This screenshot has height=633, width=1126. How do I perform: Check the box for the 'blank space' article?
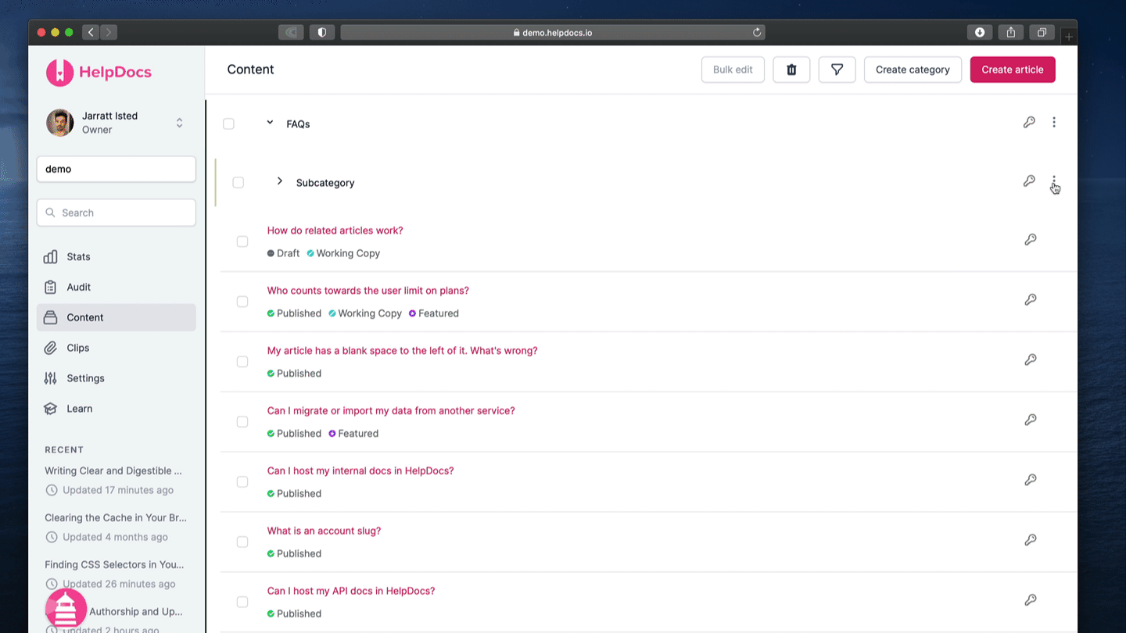242,362
